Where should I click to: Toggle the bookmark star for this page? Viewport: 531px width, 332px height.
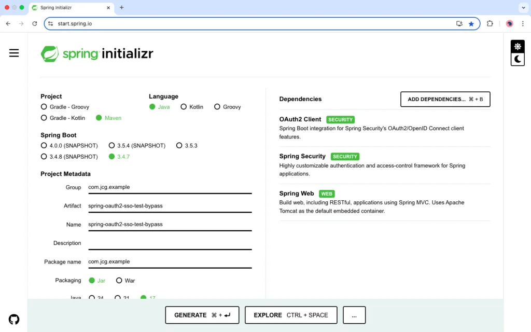(471, 24)
